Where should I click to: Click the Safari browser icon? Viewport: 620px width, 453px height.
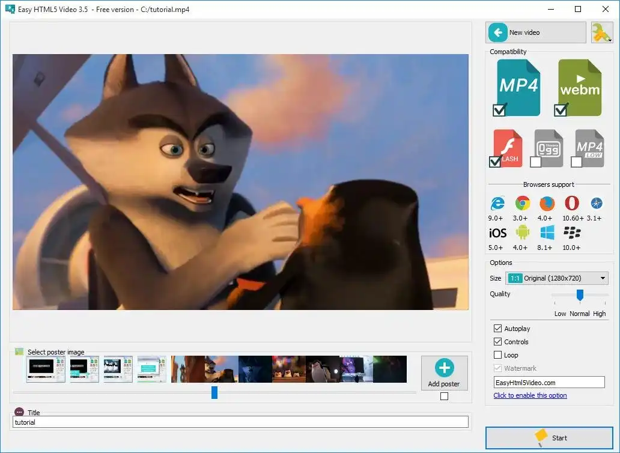tap(597, 203)
